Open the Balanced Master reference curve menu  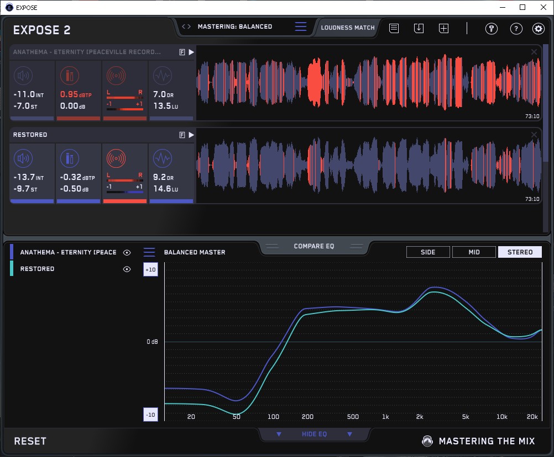(x=149, y=252)
